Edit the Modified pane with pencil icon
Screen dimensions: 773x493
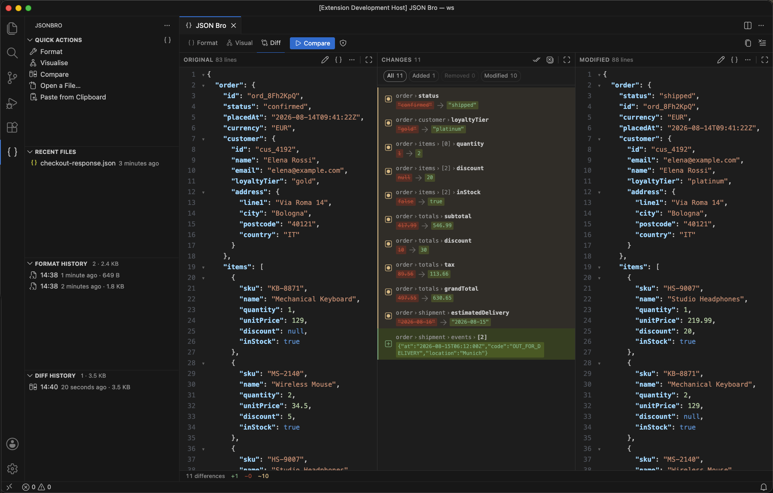click(721, 60)
